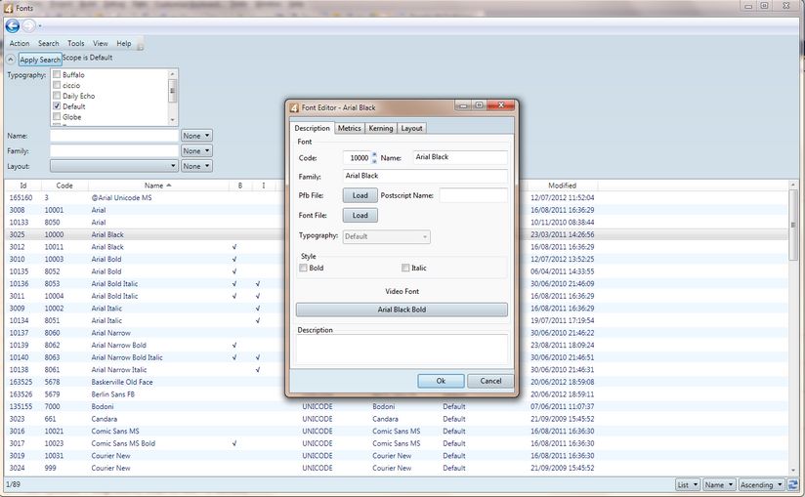Click Load button for Font File
This screenshot has width=805, height=497.
pyautogui.click(x=360, y=216)
